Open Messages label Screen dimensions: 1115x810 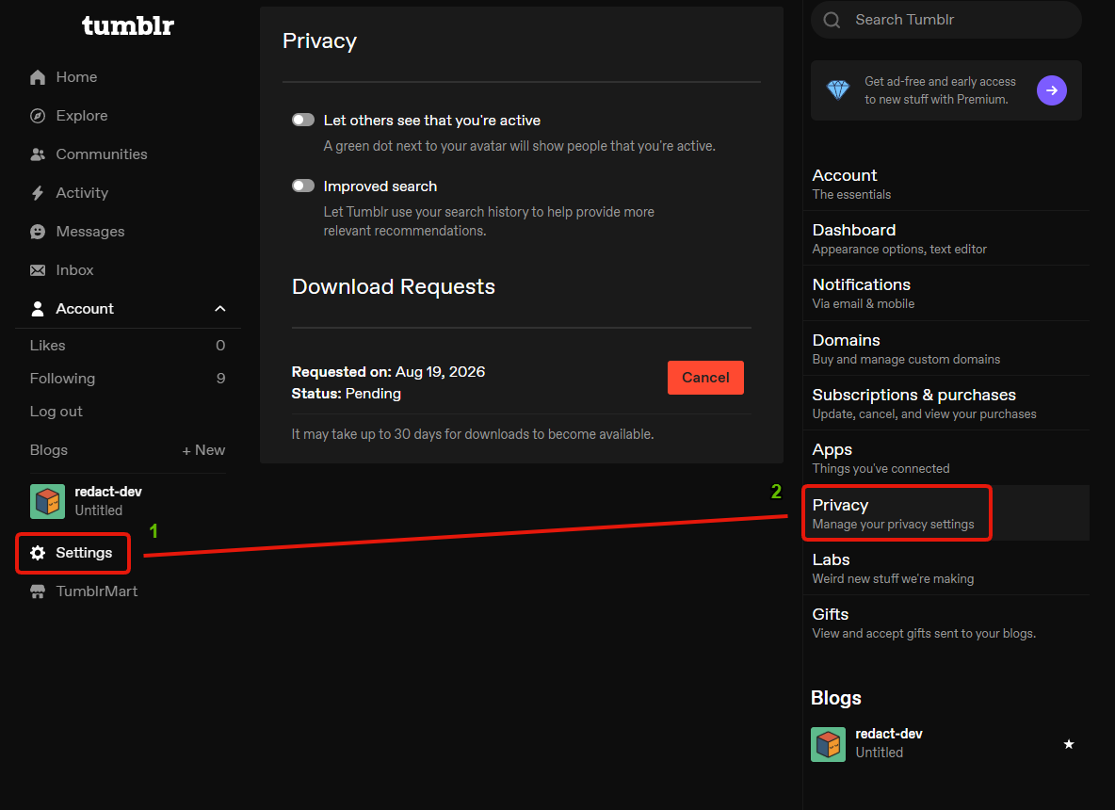point(90,232)
